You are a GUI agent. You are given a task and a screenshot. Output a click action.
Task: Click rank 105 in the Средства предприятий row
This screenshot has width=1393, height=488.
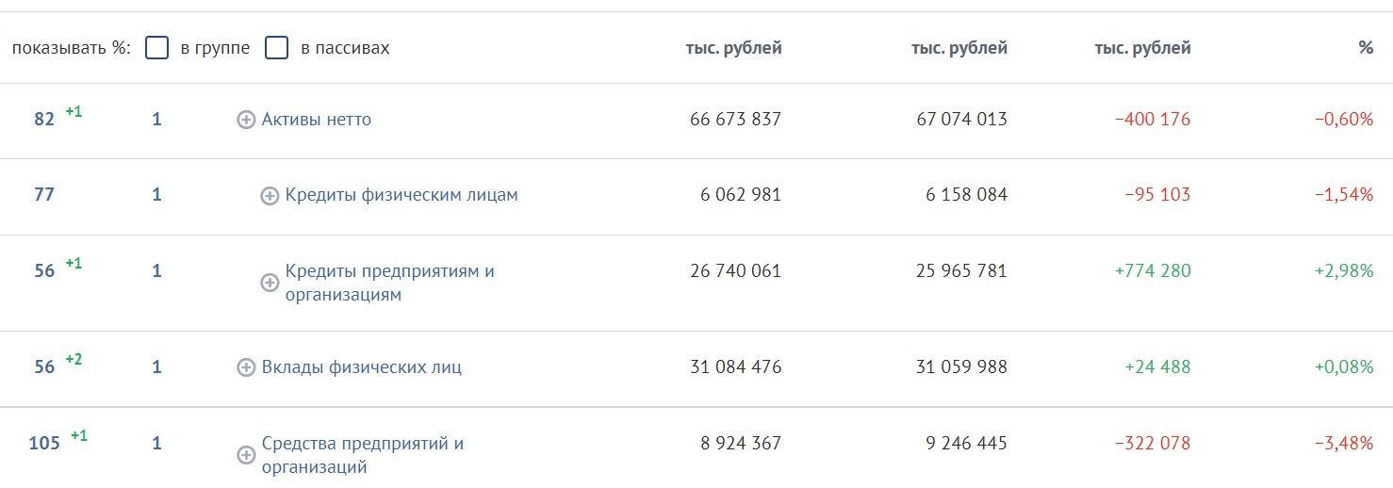(x=44, y=444)
